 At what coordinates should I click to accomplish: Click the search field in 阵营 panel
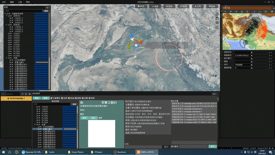[x=23, y=11]
